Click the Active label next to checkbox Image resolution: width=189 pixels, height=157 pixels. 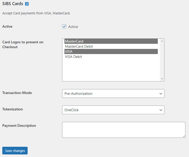tap(73, 27)
